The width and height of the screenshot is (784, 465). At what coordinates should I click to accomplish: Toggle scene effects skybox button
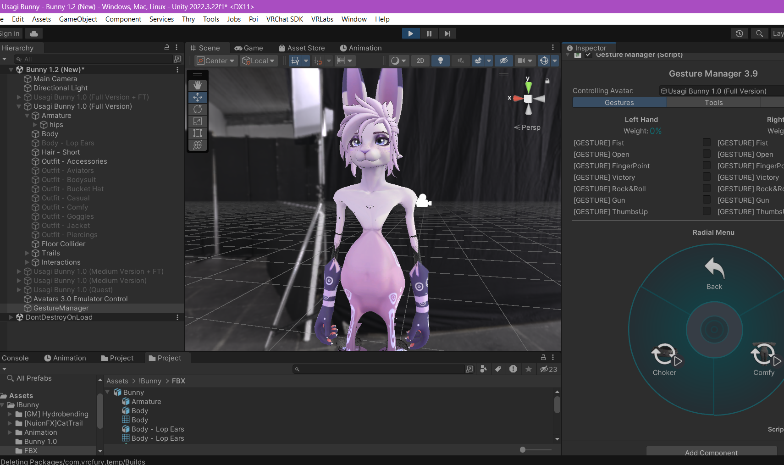(x=478, y=61)
